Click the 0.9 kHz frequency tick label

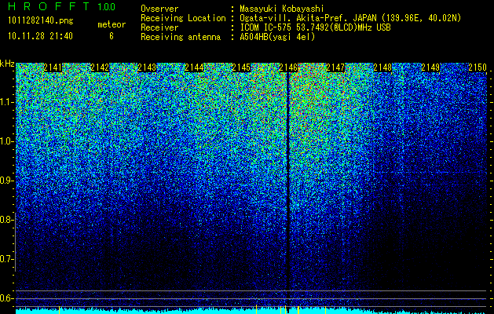pyautogui.click(x=6, y=181)
